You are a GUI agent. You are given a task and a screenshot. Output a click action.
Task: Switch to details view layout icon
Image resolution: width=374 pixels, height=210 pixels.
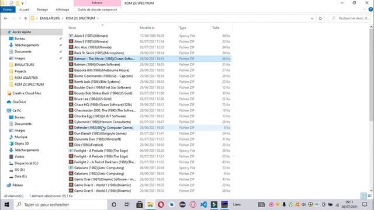(x=363, y=196)
